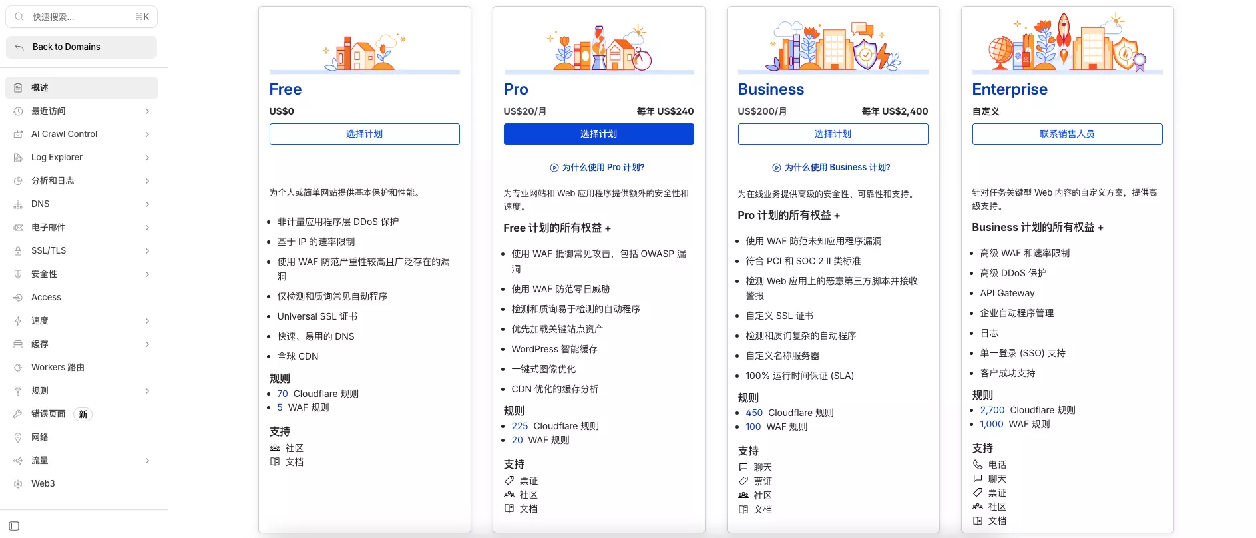This screenshot has height=538, width=1256.
Task: Click the speed lightning bolt icon
Action: (x=18, y=321)
